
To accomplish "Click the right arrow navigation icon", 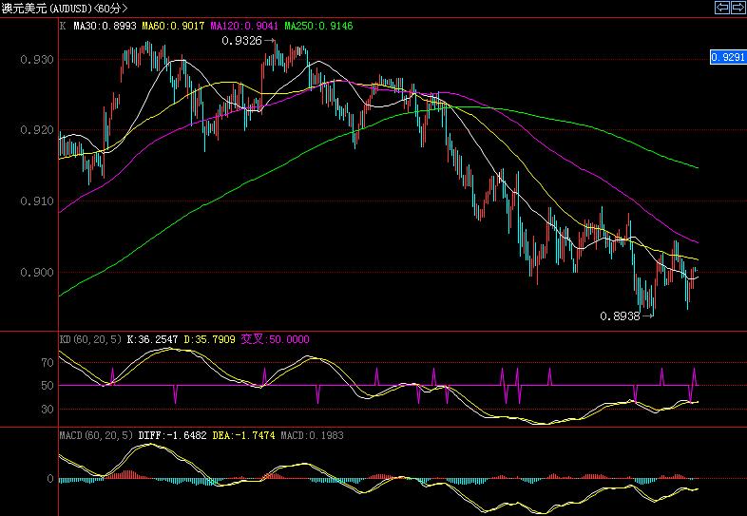I will (737, 8).
